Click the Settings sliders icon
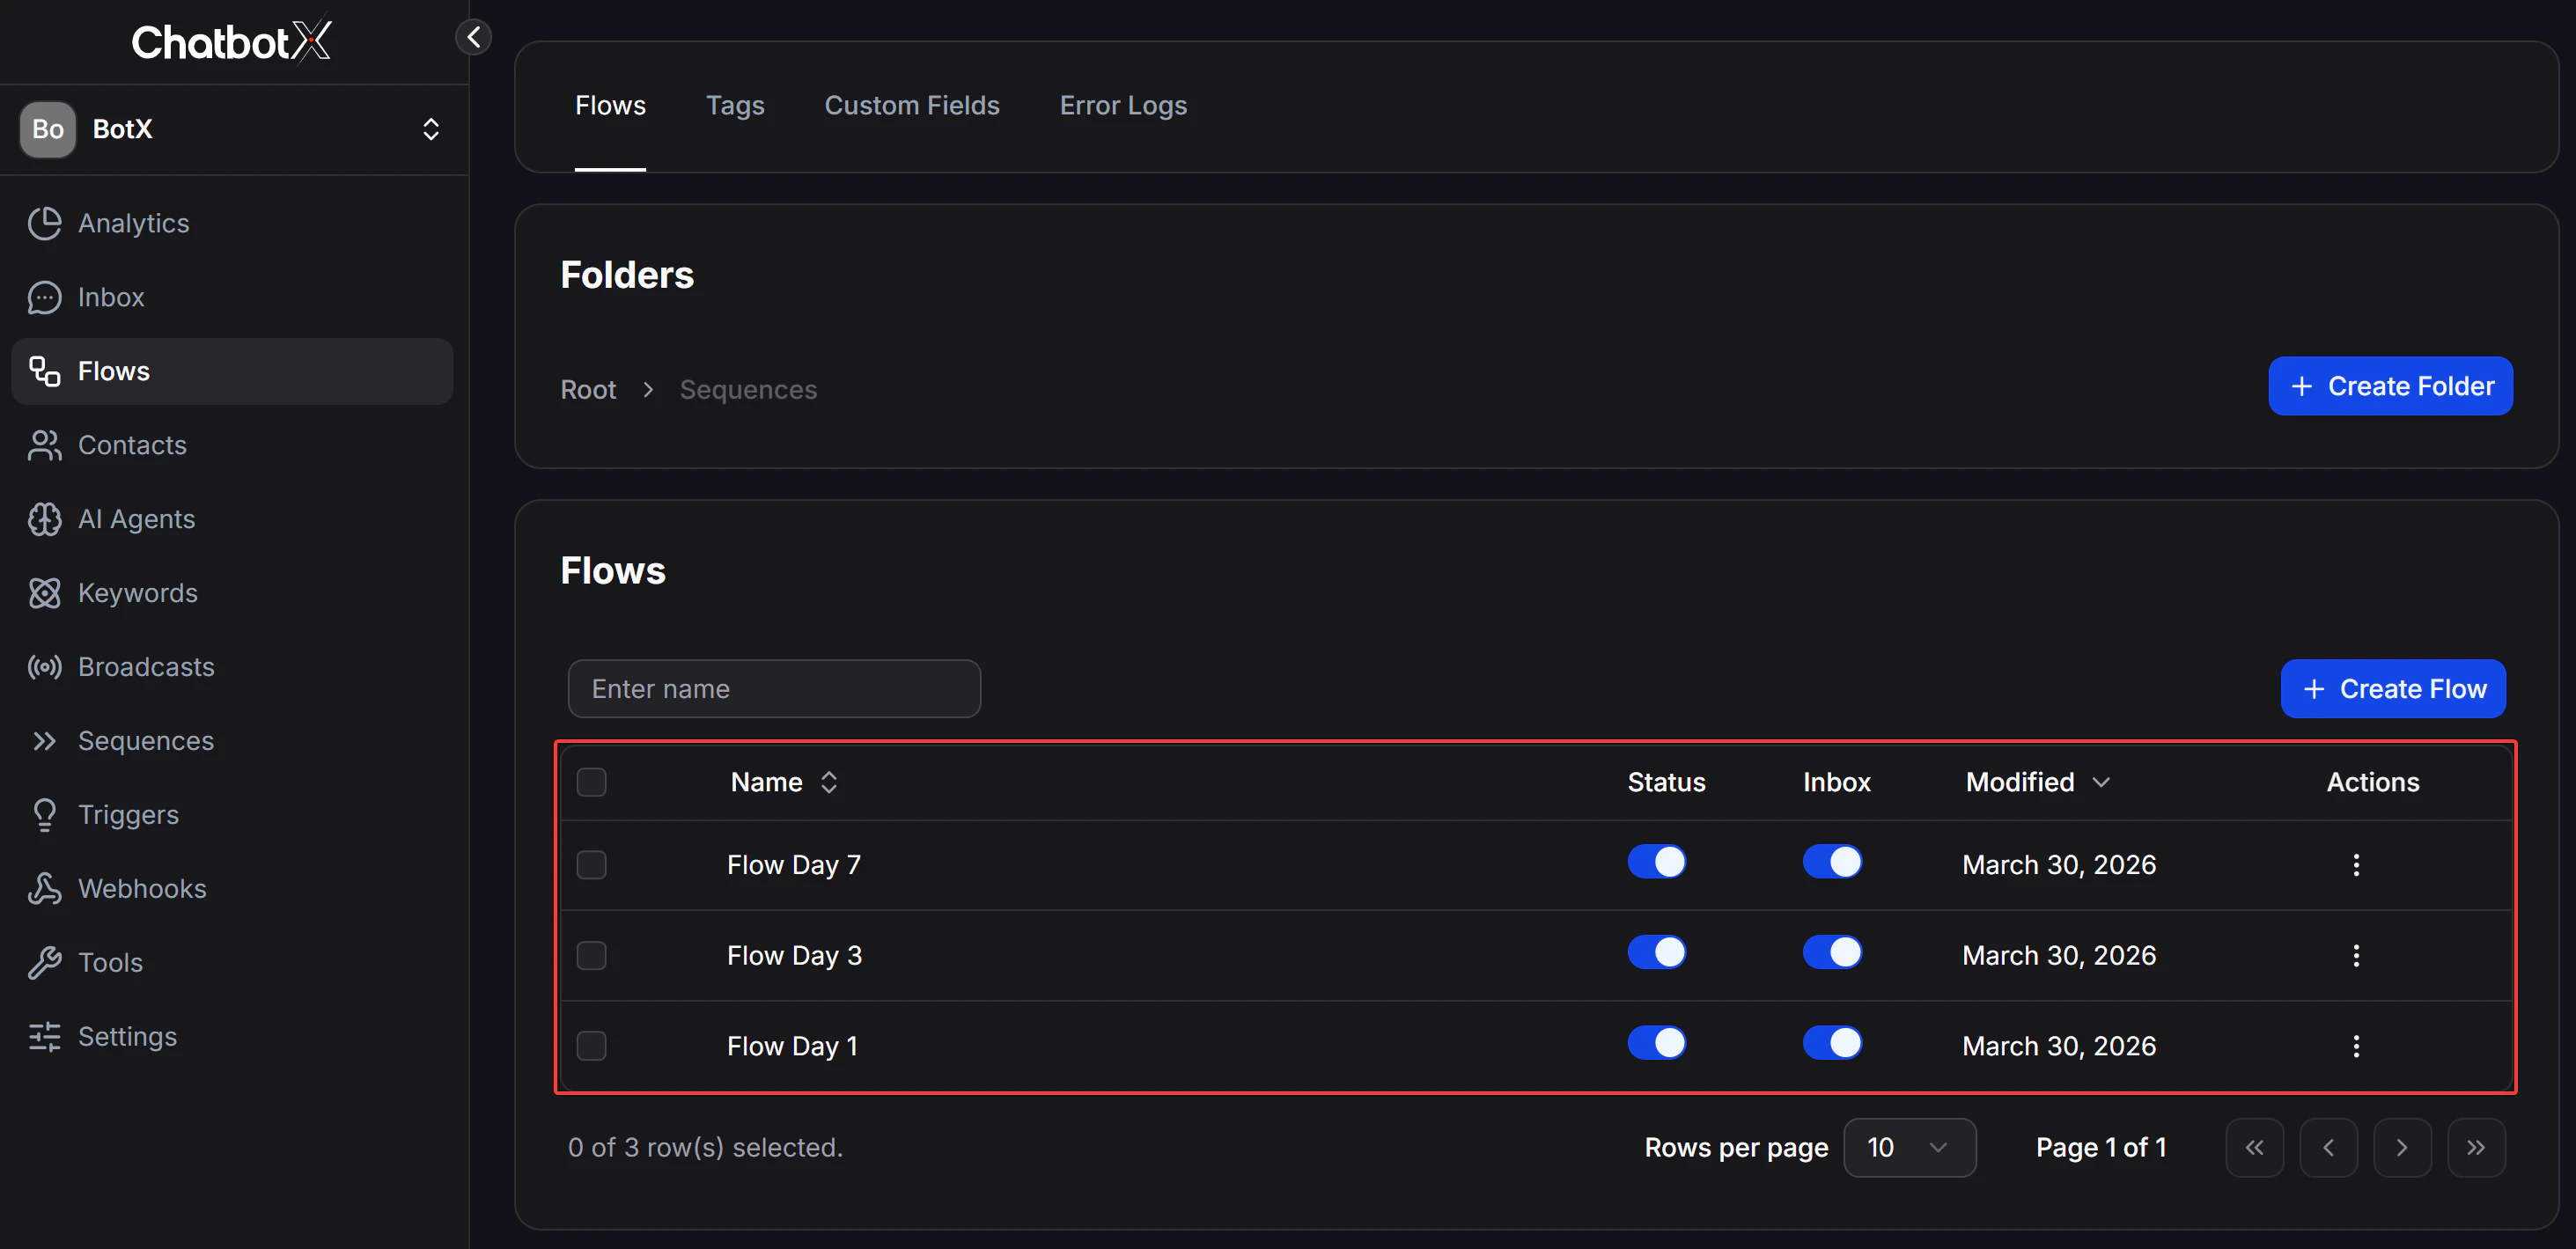The width and height of the screenshot is (2576, 1249). click(44, 1037)
